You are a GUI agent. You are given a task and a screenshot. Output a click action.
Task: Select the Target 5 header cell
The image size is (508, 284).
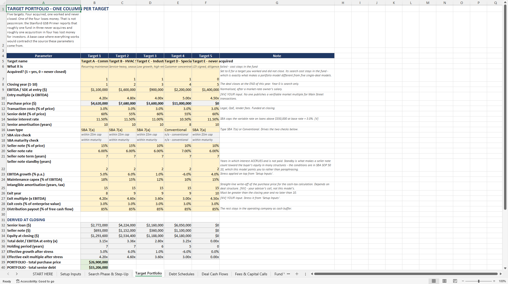206,56
